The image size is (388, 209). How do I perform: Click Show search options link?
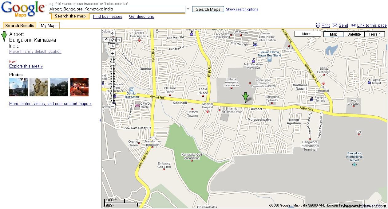point(242,9)
